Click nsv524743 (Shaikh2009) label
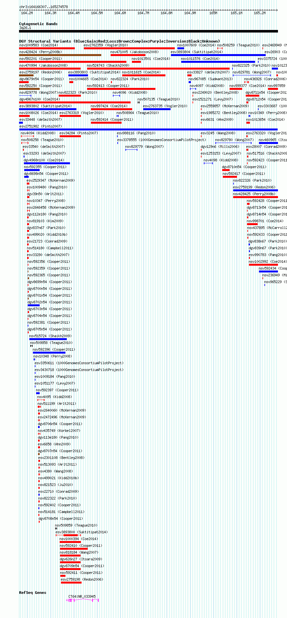287x618 pixels. [x=108, y=65]
